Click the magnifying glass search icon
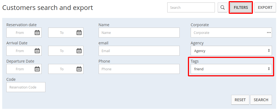This screenshot has height=110, width=278. (223, 7)
